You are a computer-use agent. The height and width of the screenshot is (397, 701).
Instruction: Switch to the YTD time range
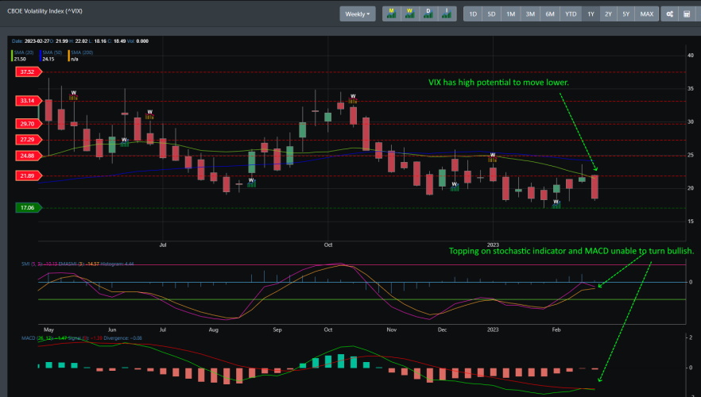coord(571,13)
